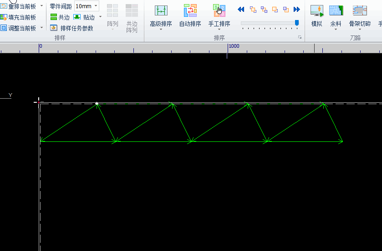Click 重排当前板 re-nest current sheet

18,6
